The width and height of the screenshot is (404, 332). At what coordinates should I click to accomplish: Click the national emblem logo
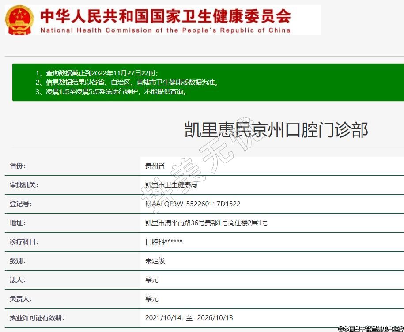[19, 20]
